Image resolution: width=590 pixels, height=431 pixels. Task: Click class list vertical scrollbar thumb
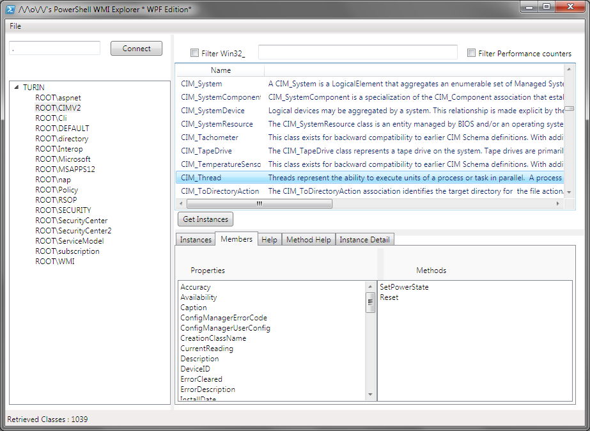pyautogui.click(x=569, y=109)
